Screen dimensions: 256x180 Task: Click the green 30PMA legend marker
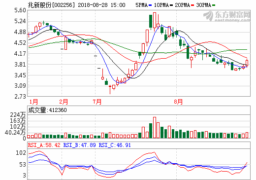[x=214, y=5]
